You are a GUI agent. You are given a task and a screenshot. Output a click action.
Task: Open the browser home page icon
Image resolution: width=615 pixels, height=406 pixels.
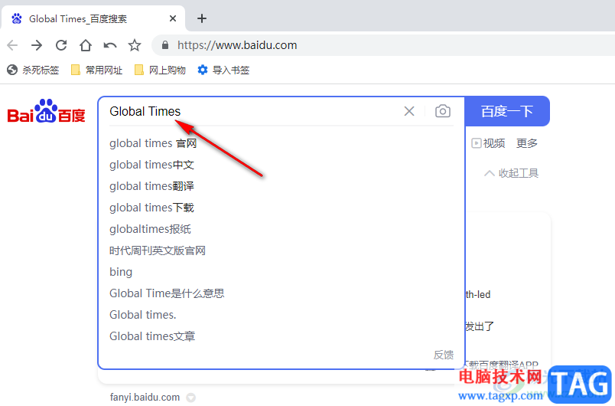pyautogui.click(x=86, y=45)
